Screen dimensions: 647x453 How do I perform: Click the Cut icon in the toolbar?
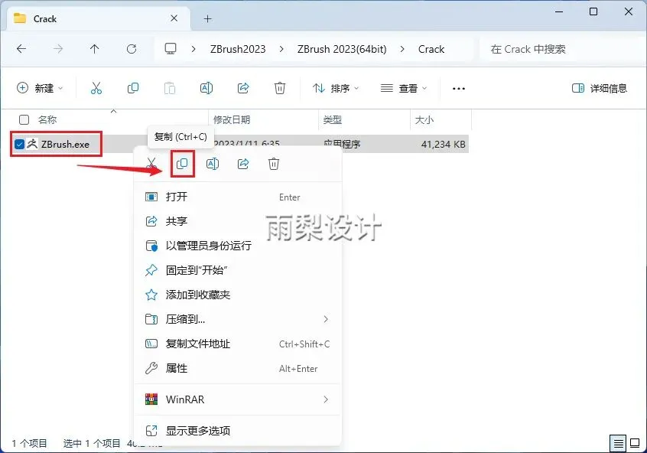(x=96, y=88)
